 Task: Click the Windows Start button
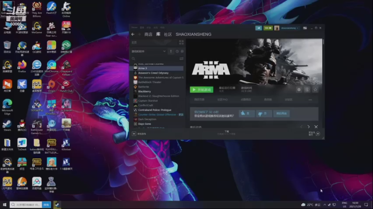click(4, 205)
